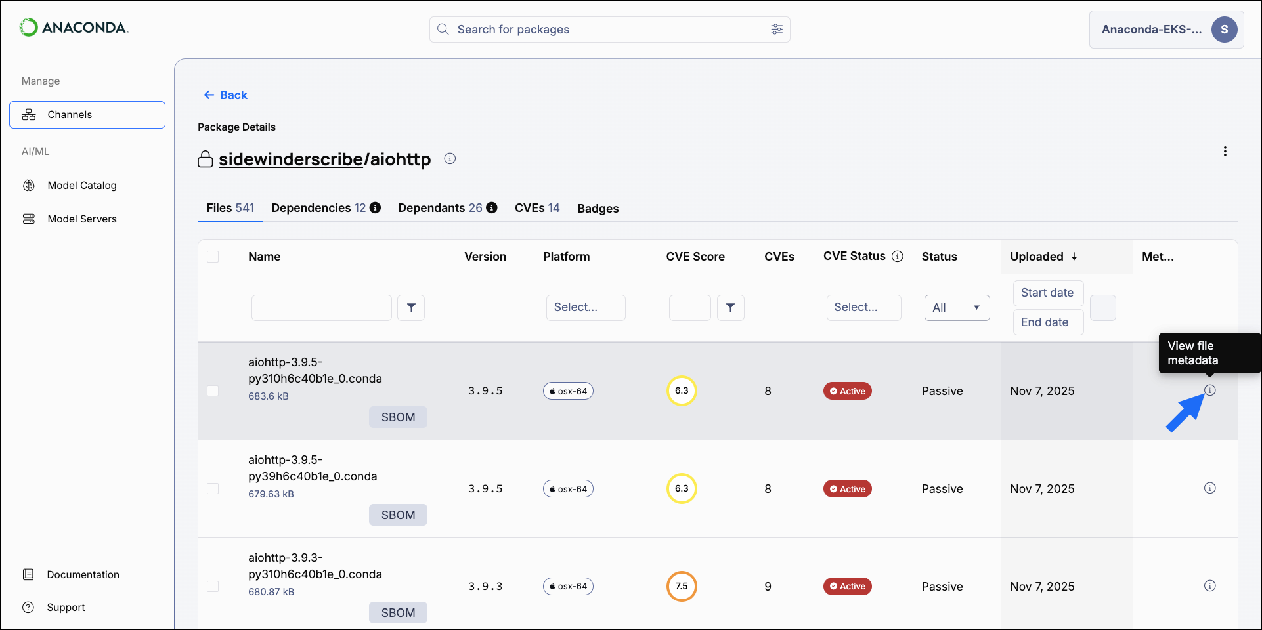1262x630 pixels.
Task: View metadata for aiohttp-3.9.3-py310 file
Action: (x=1210, y=586)
